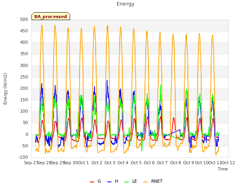Click the Oct 4 x-axis tick label
The image size is (252, 189).
pos(123,163)
